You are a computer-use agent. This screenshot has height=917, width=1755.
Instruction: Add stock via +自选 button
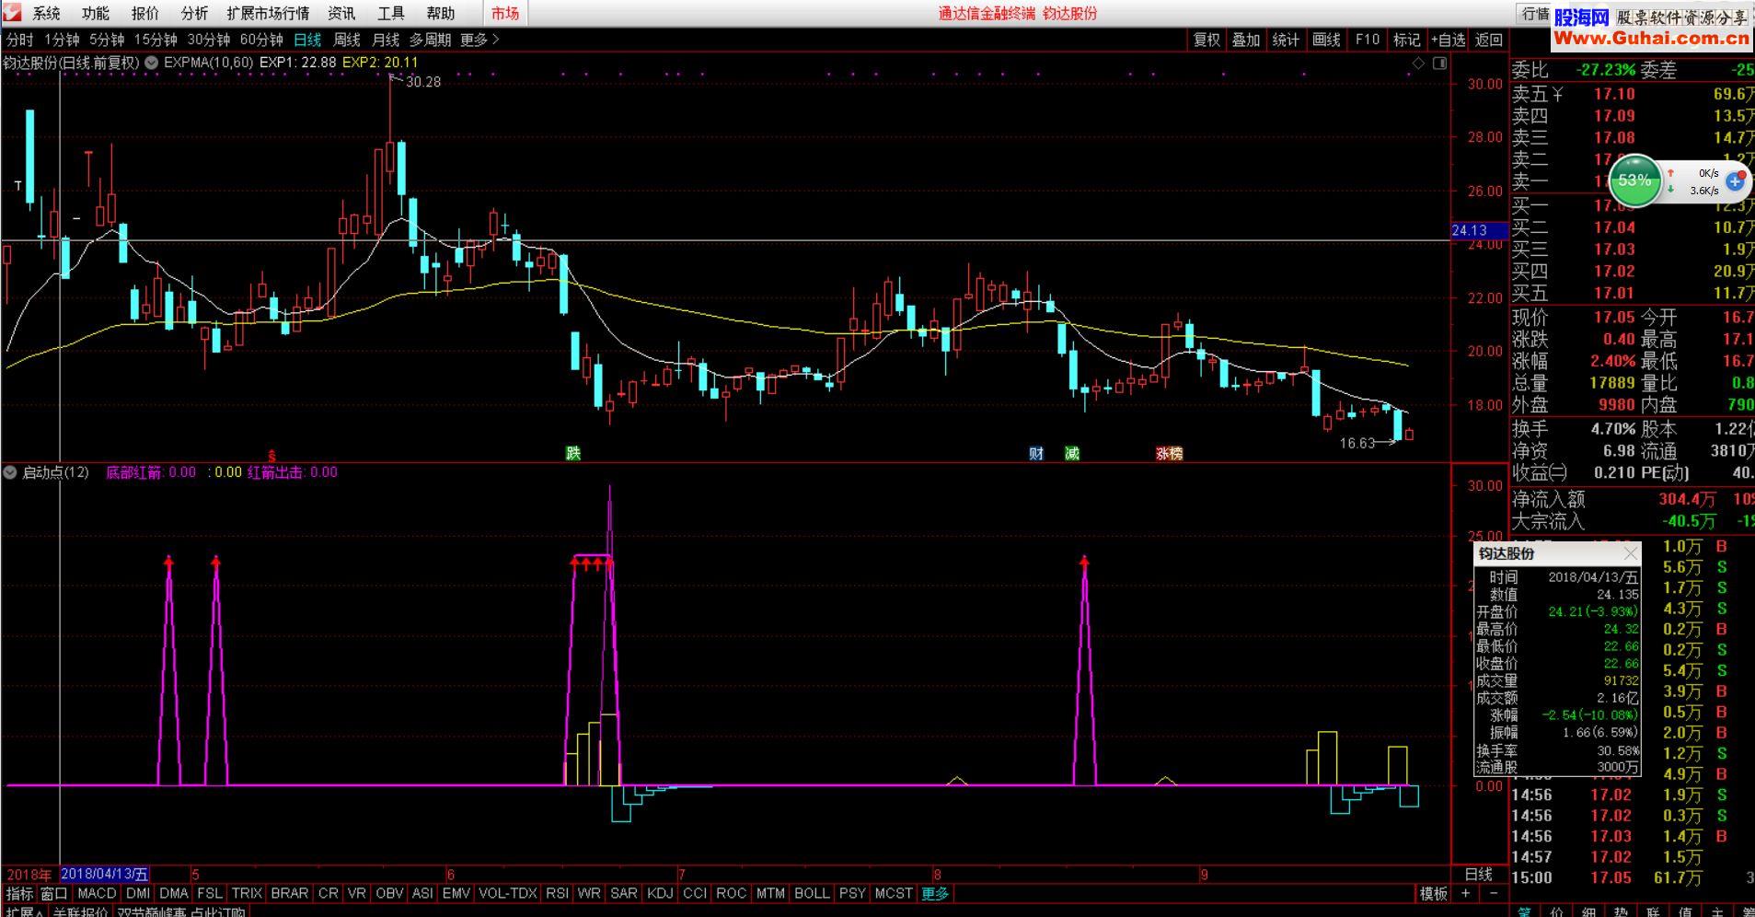pyautogui.click(x=1448, y=40)
